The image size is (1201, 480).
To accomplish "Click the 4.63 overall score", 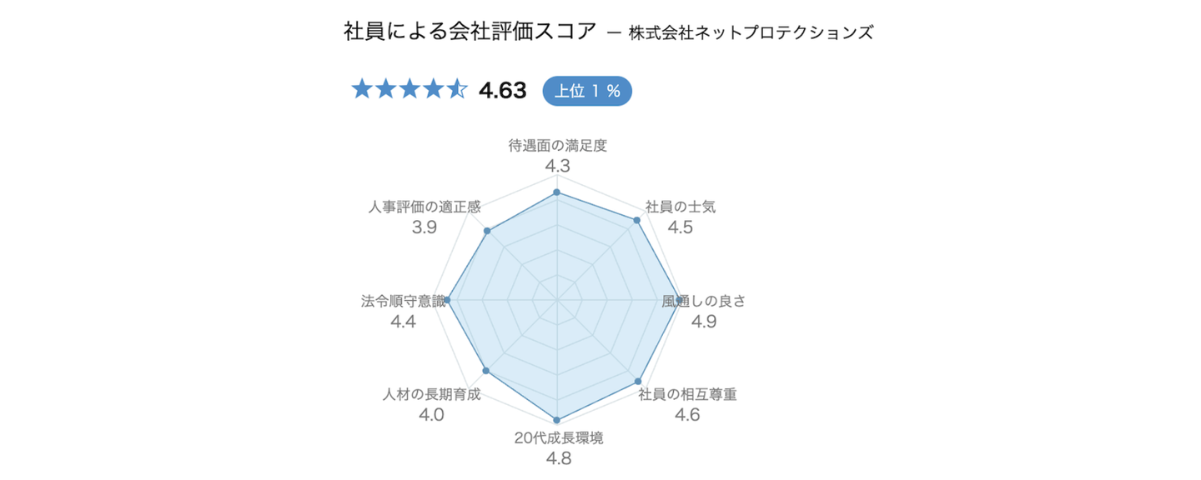I will pos(503,91).
